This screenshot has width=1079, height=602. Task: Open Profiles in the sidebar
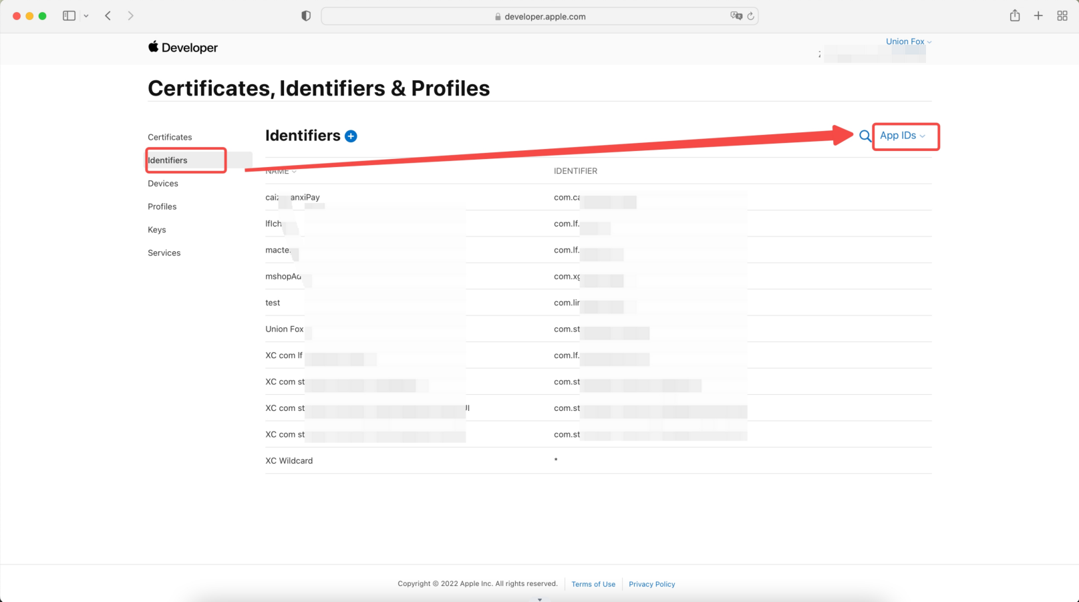pos(162,206)
